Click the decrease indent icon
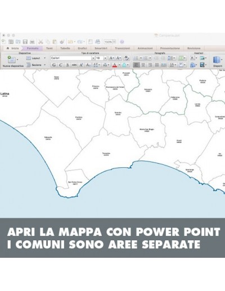Image resolution: width=225 pixels, height=291 pixels. (x=156, y=58)
